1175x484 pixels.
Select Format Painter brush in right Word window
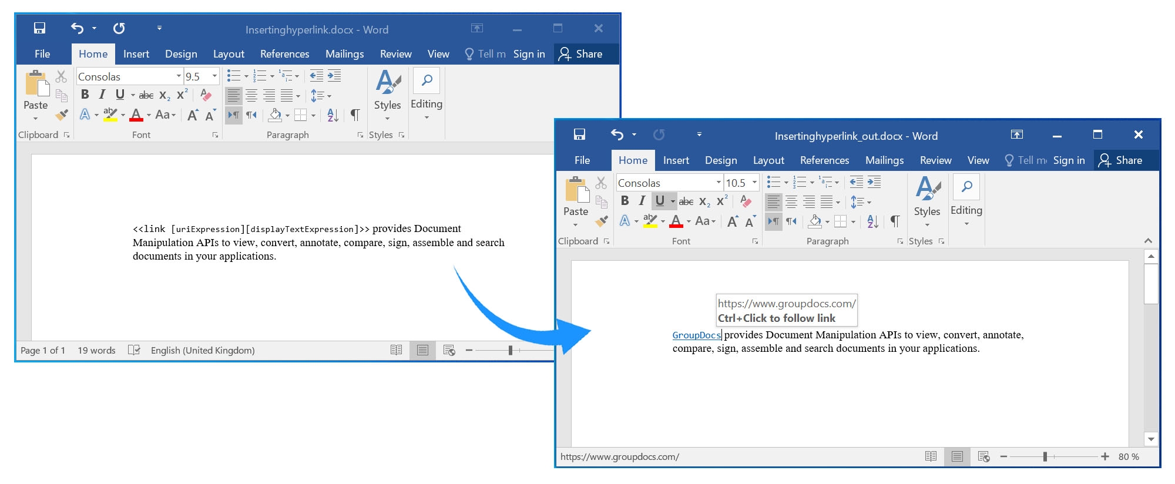point(601,221)
